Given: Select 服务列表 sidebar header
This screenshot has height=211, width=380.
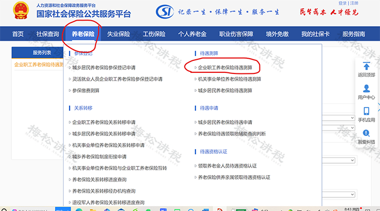Looking at the screenshot, I should (37, 52).
